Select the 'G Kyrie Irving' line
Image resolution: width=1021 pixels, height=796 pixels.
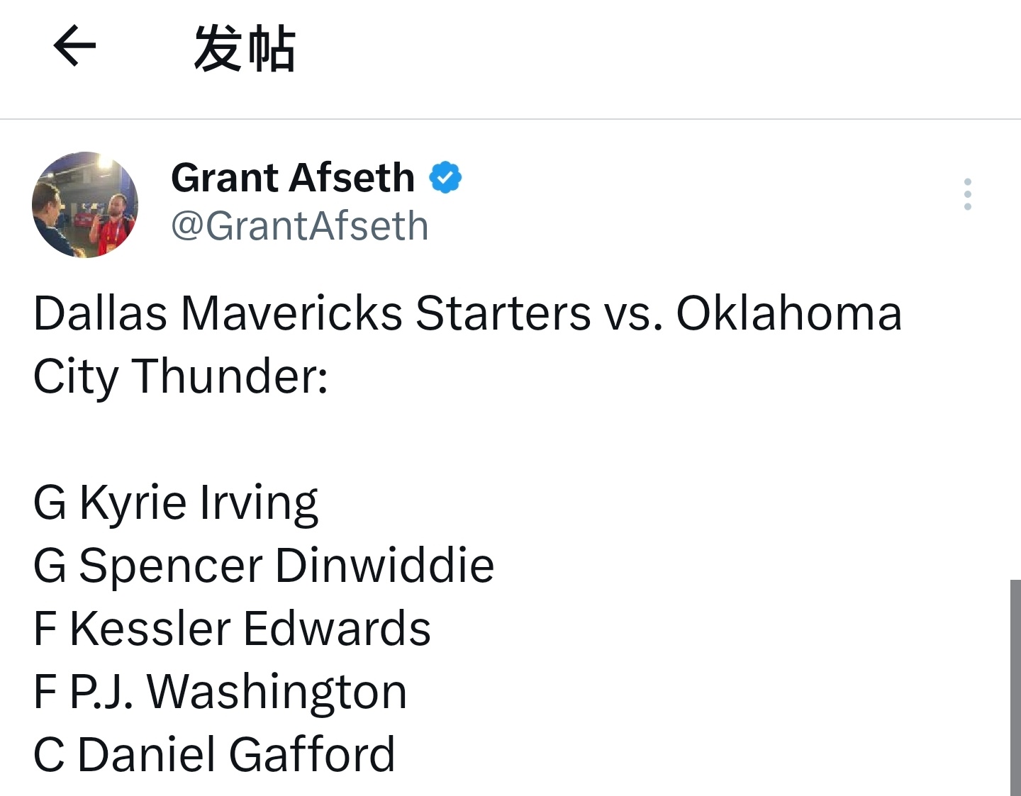[176, 503]
